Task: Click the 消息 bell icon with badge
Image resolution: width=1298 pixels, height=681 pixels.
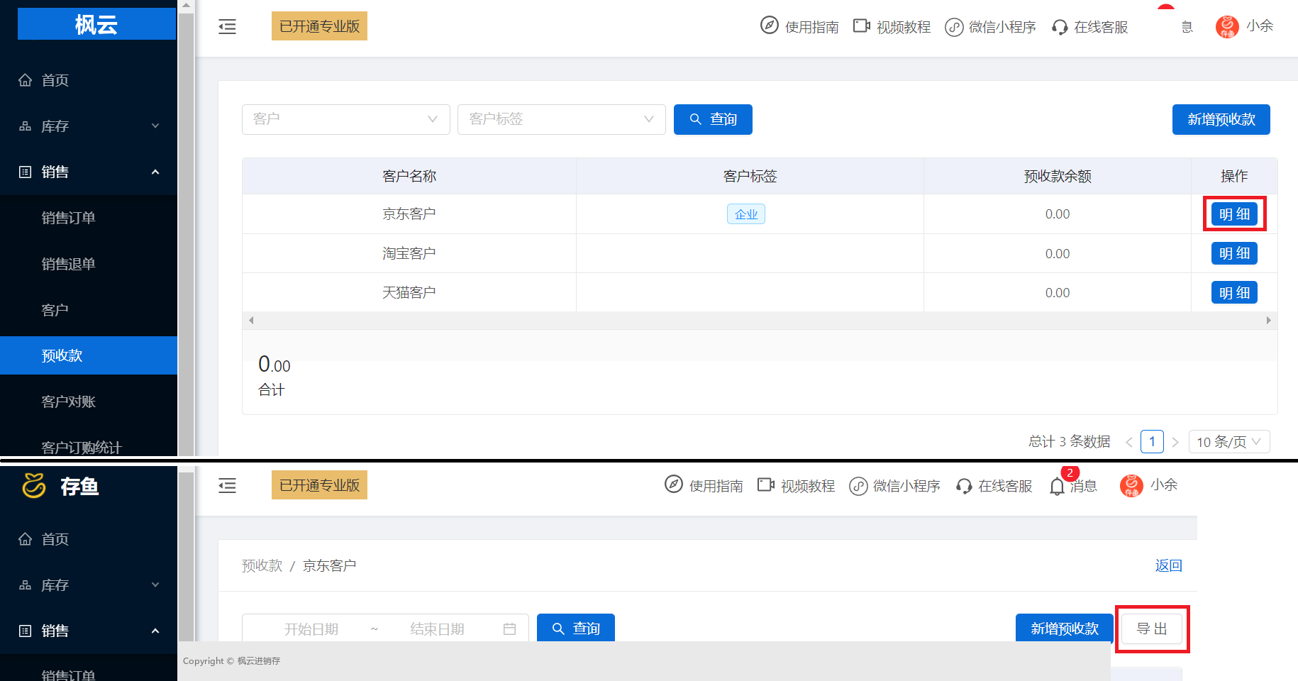Action: click(x=1058, y=486)
